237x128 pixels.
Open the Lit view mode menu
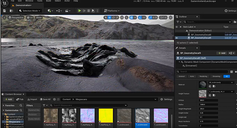coord(30,18)
